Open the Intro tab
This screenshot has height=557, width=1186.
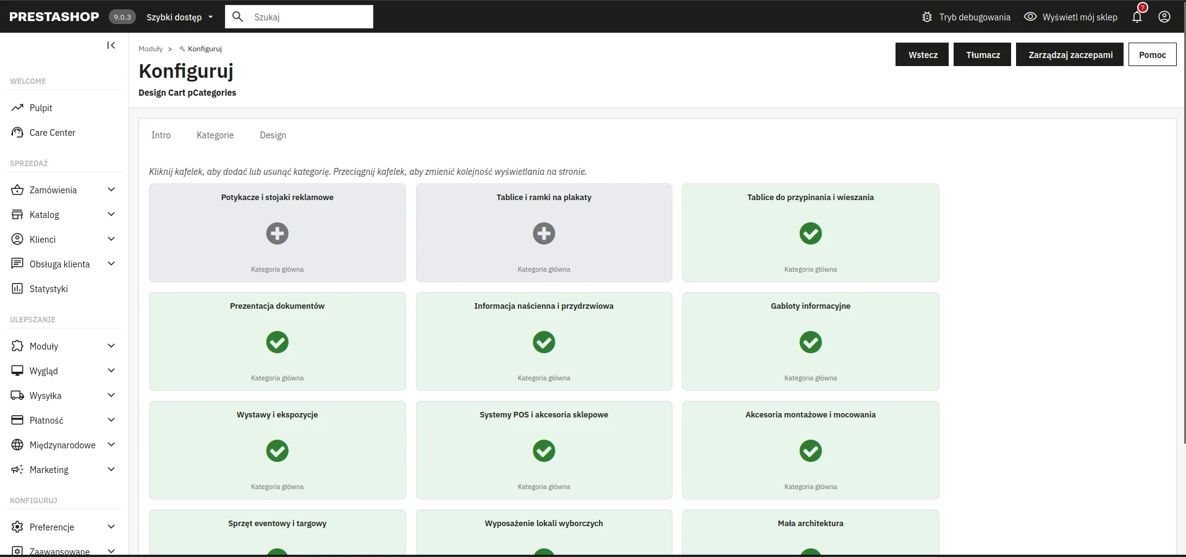point(161,135)
